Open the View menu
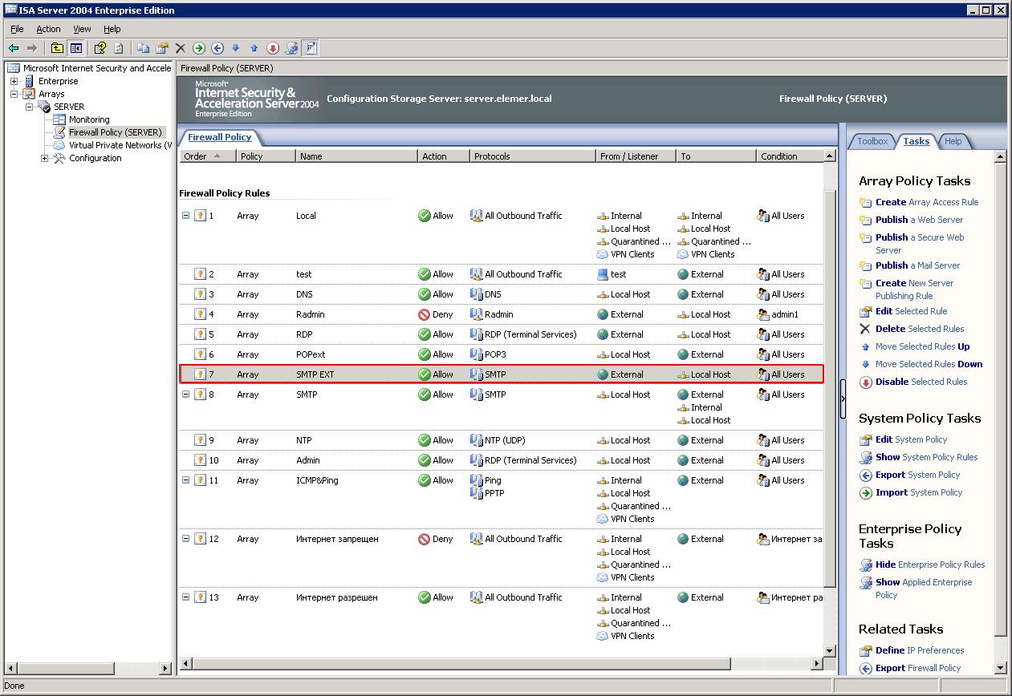This screenshot has width=1012, height=696. [x=82, y=29]
